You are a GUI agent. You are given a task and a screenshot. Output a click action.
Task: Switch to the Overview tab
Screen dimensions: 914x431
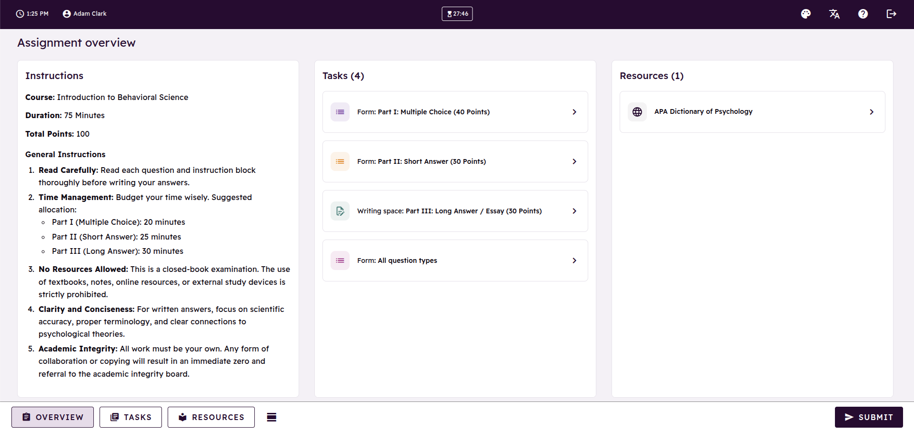coord(52,417)
